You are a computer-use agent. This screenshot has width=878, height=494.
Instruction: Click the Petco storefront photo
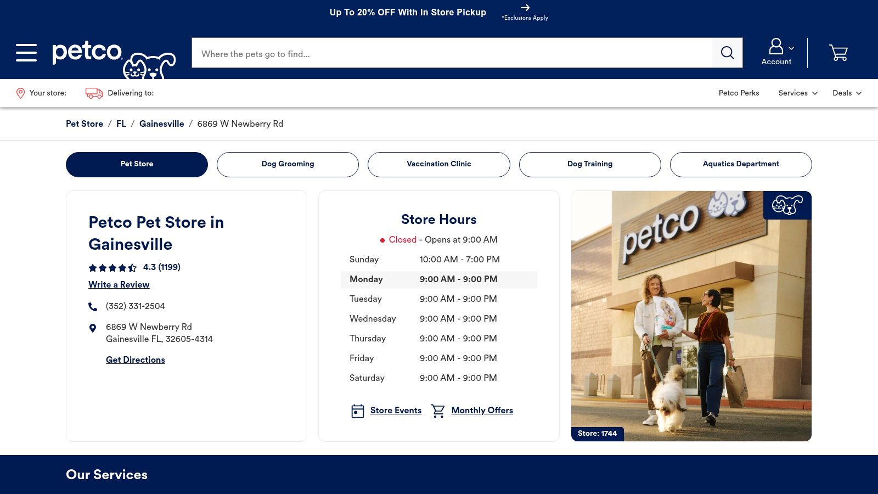(x=691, y=316)
